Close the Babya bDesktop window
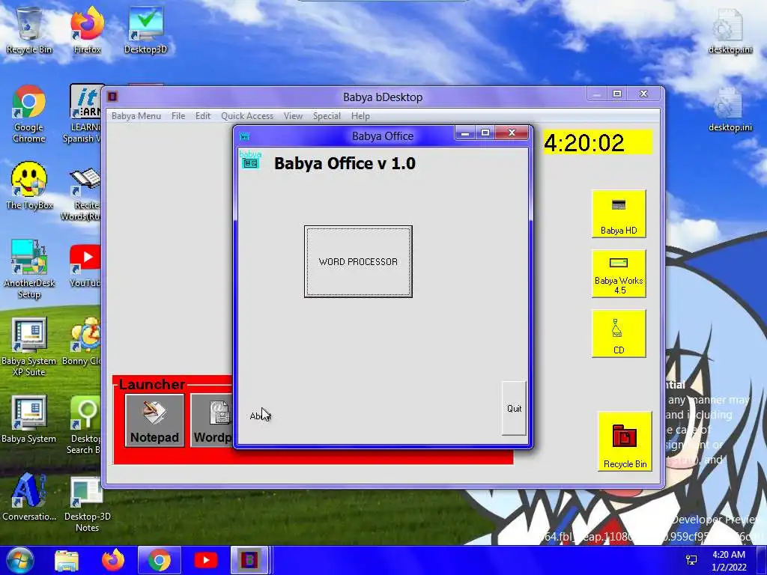 (x=643, y=94)
